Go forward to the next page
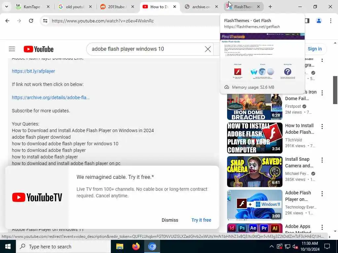The height and width of the screenshot is (253, 338). tap(19, 21)
